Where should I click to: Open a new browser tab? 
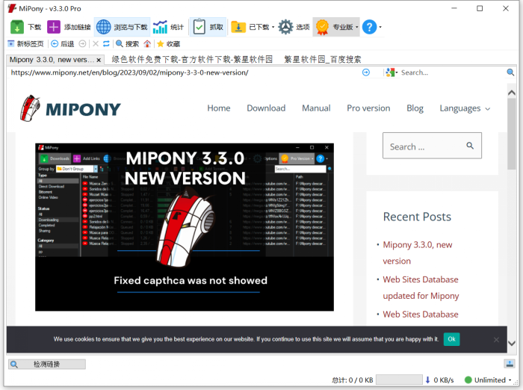pos(25,43)
